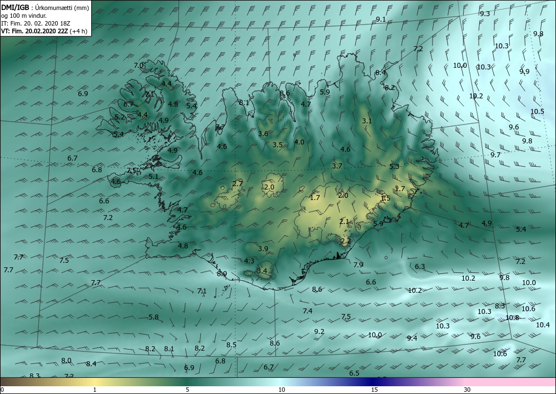
Task: Click the 2.1 value on the map
Action: click(344, 222)
